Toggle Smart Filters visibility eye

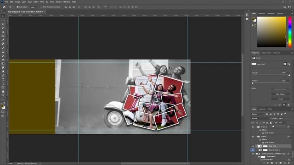click(x=259, y=157)
